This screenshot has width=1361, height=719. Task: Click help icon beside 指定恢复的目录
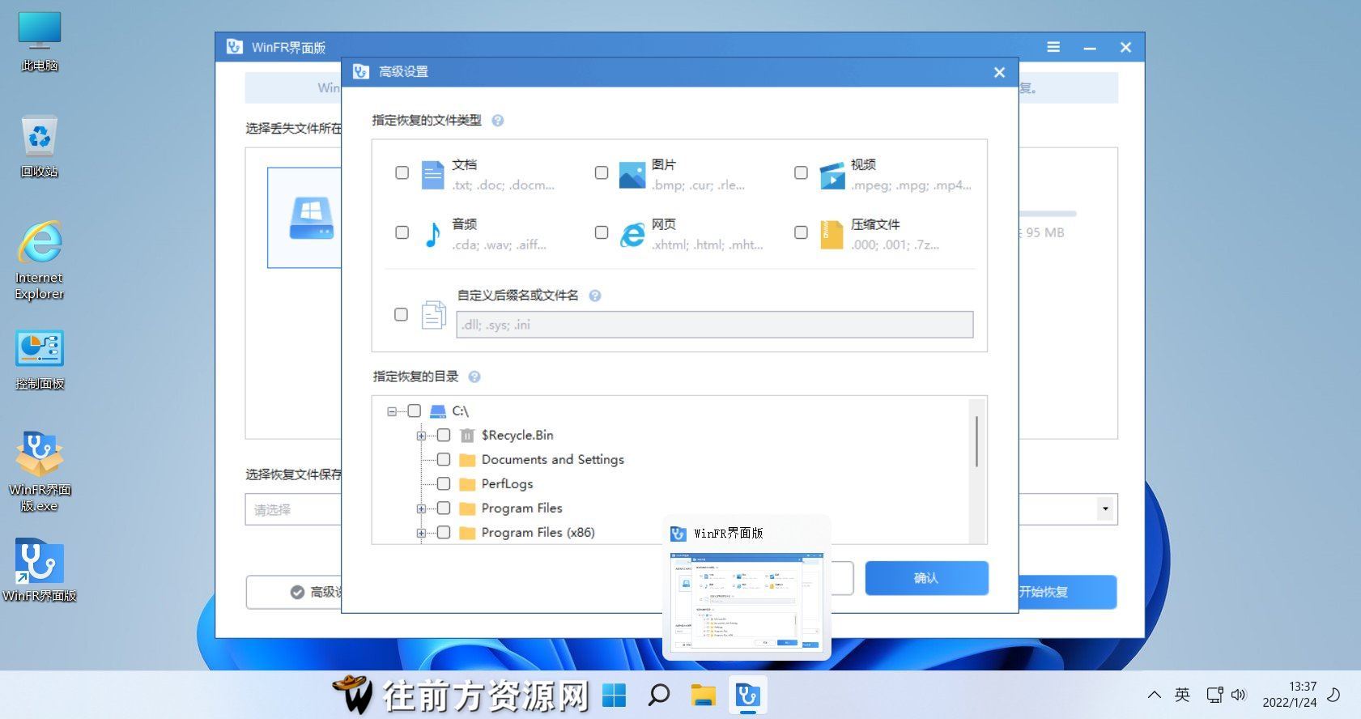pyautogui.click(x=474, y=377)
